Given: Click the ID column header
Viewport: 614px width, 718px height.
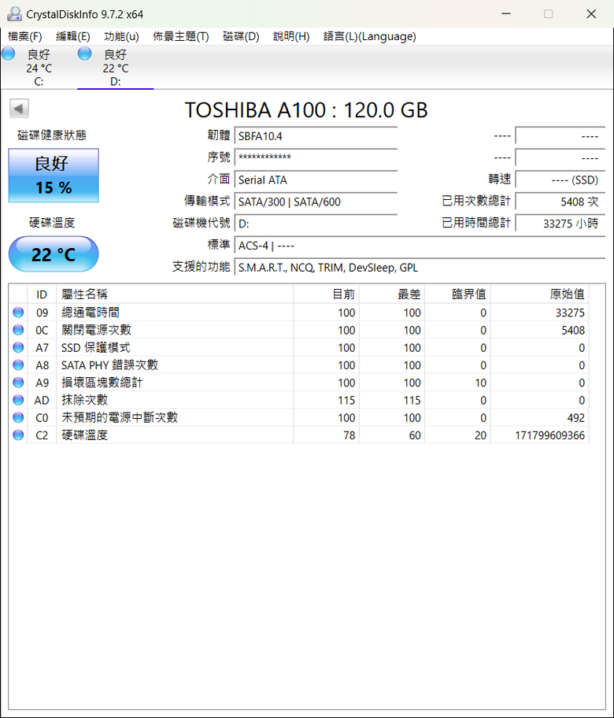Looking at the screenshot, I should coord(42,294).
